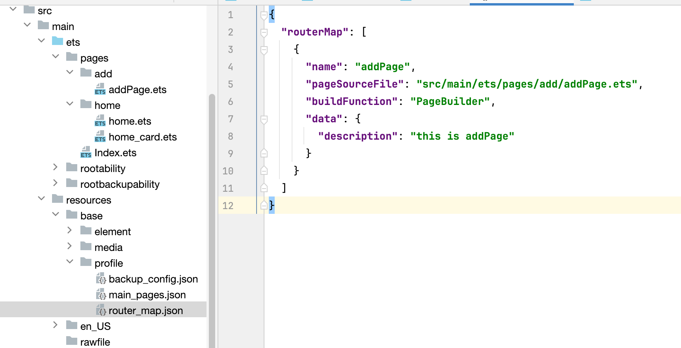Click the addPage.ets ETS file icon
This screenshot has width=681, height=348.
[x=100, y=89]
